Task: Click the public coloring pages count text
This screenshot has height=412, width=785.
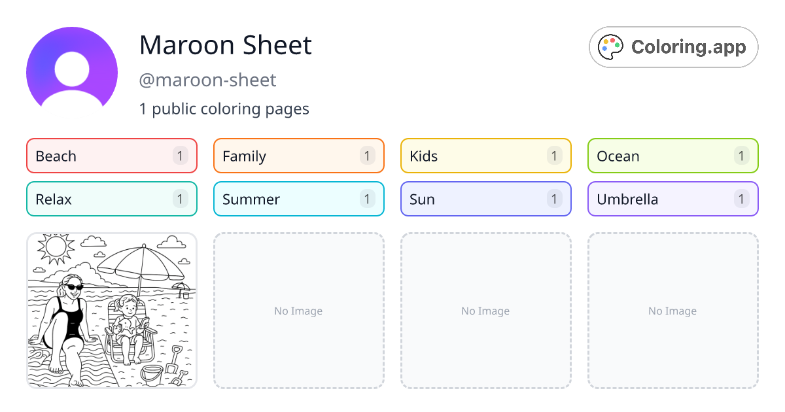Action: [224, 109]
